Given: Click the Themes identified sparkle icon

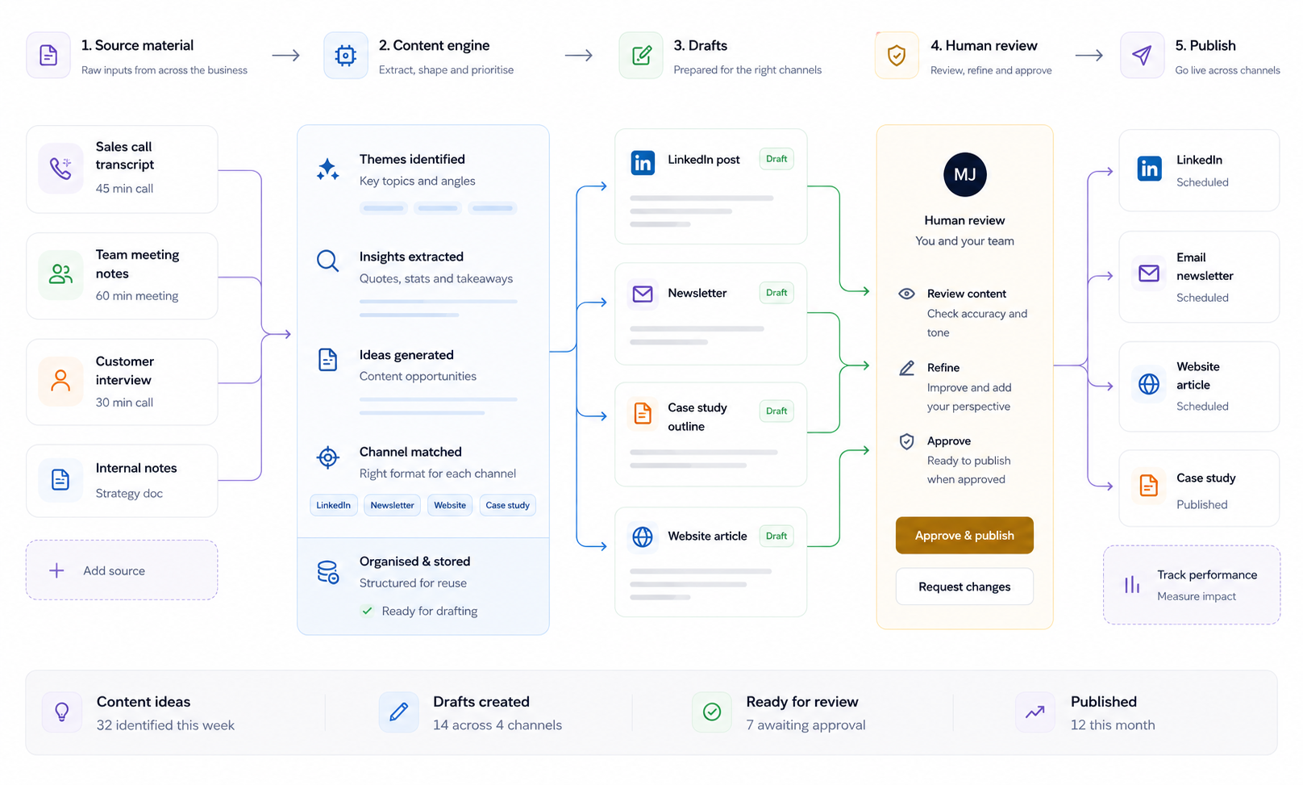Looking at the screenshot, I should (x=327, y=169).
